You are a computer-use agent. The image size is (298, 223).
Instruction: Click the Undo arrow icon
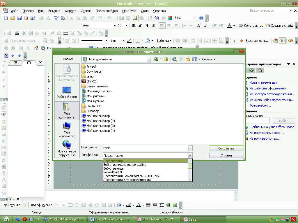(x=100, y=18)
